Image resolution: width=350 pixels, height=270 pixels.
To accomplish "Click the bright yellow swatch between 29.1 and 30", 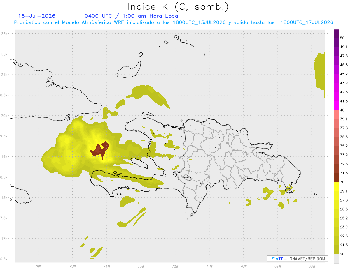I will pyautogui.click(x=337, y=186).
